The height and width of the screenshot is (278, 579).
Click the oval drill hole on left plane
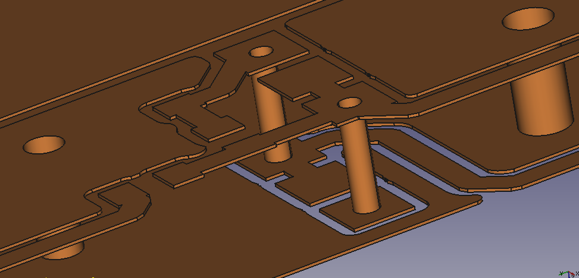44,144
